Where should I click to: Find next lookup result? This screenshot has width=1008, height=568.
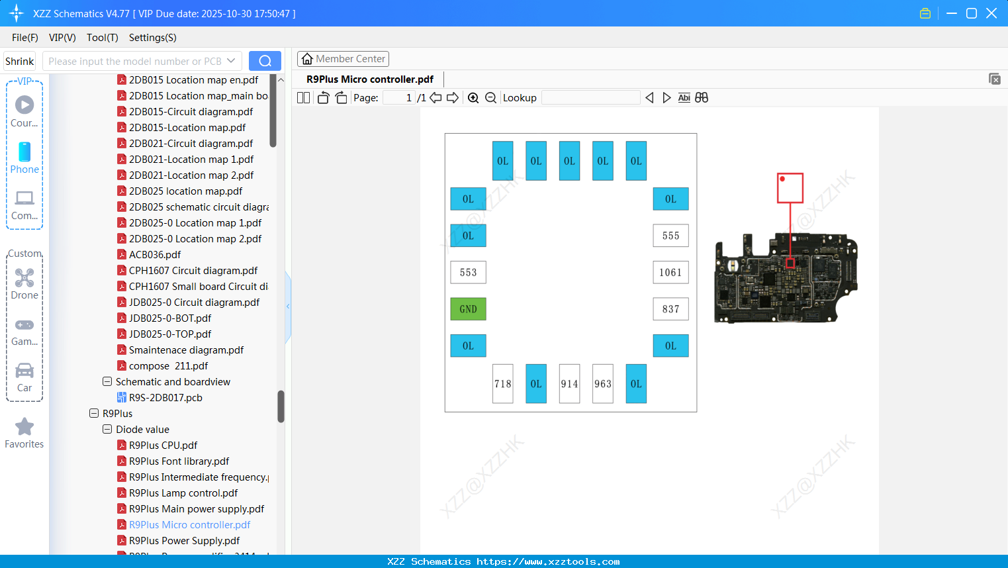(666, 98)
